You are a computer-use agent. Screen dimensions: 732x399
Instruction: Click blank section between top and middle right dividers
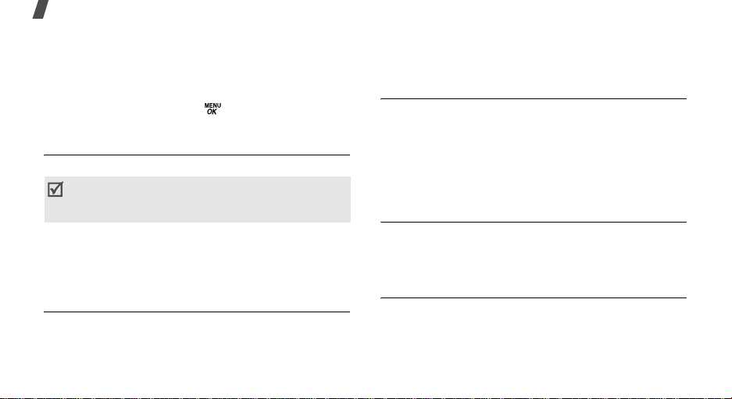pos(534,161)
